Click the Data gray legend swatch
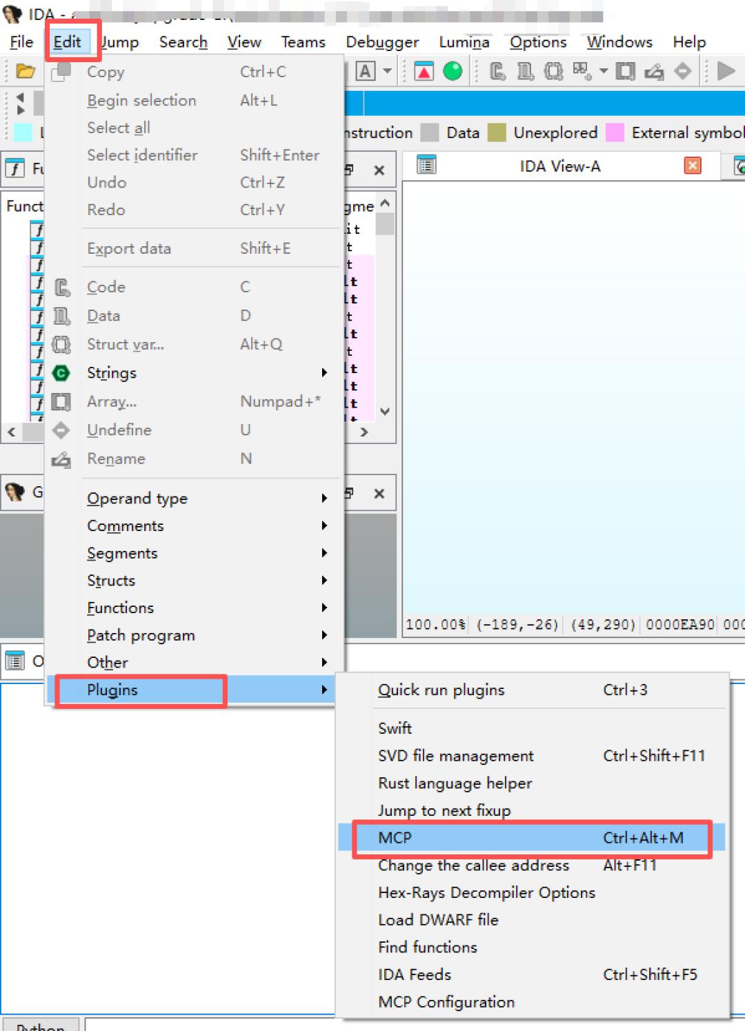 pyautogui.click(x=430, y=132)
